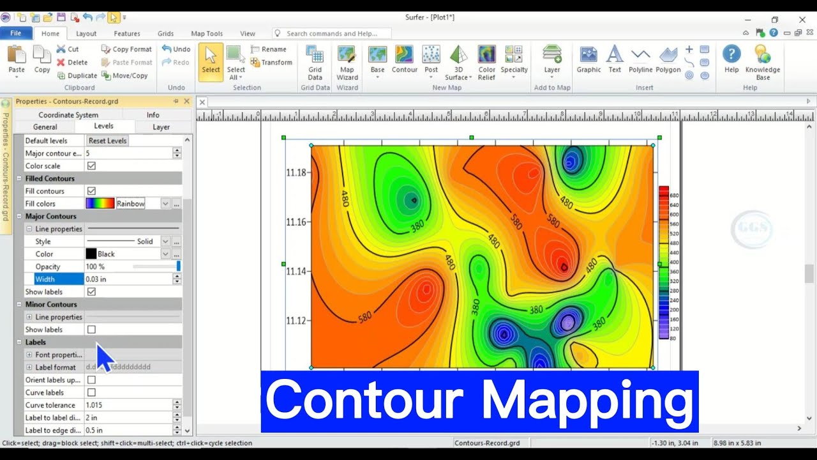Click the Black line color swatch
The height and width of the screenshot is (460, 817).
(x=91, y=254)
